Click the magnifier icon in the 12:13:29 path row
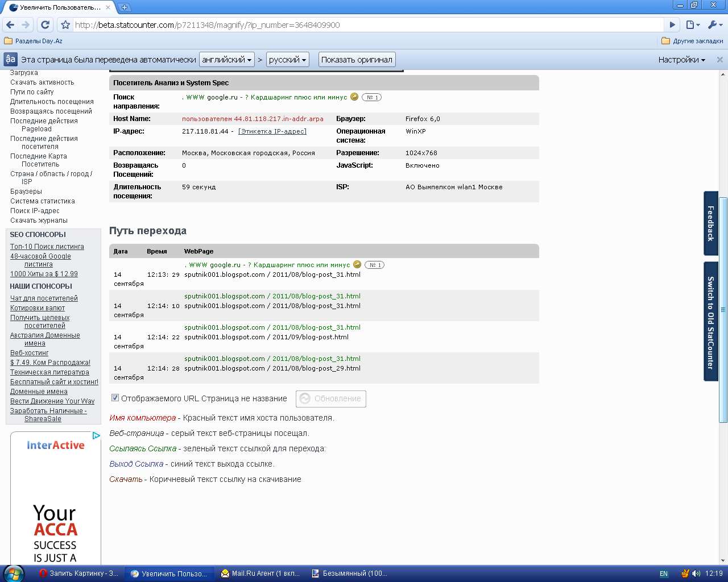 tap(357, 264)
